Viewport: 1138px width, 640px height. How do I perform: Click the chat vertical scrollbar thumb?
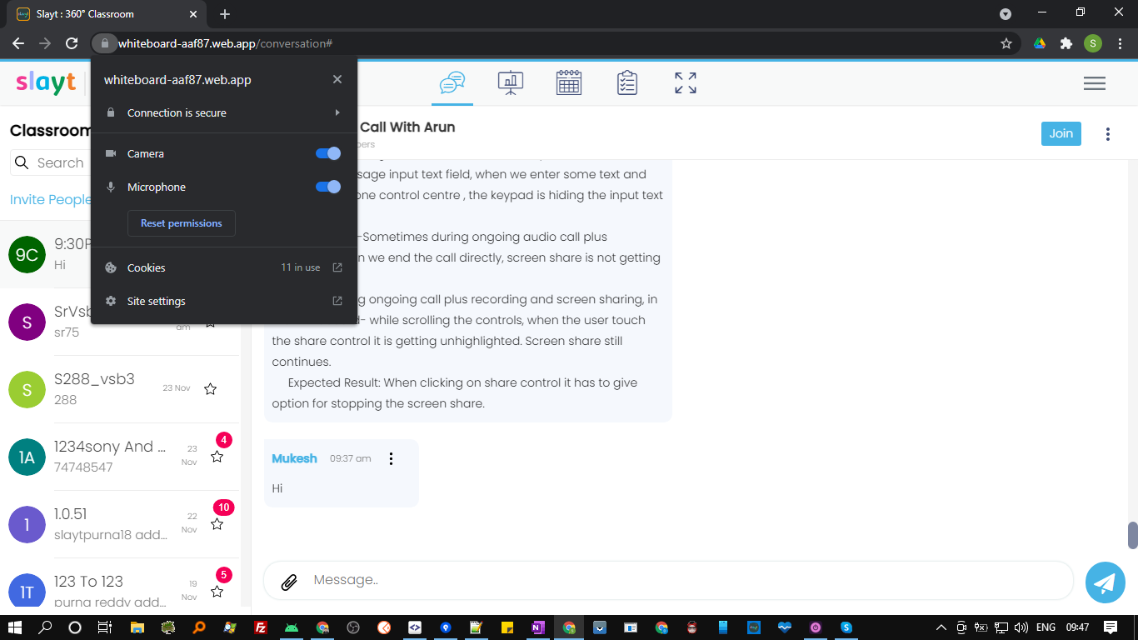1132,535
